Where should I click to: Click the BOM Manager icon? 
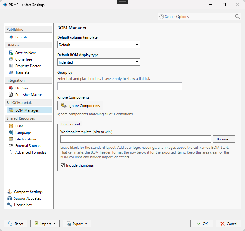coord(11,110)
